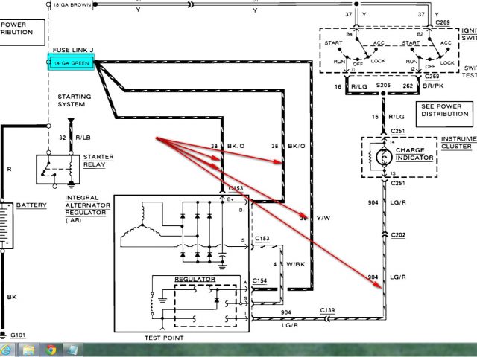This screenshot has height=357, width=477.
Task: Launch Google Chrome from the taskbar
Action: click(x=52, y=349)
